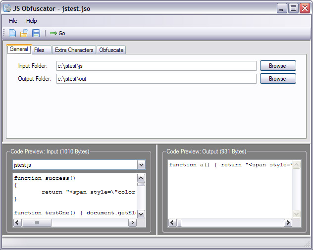Switch to the Extra Characters tab
Screen dimensions: 313x250
tap(74, 50)
